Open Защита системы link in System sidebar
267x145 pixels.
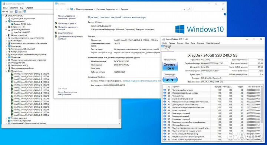(65, 33)
